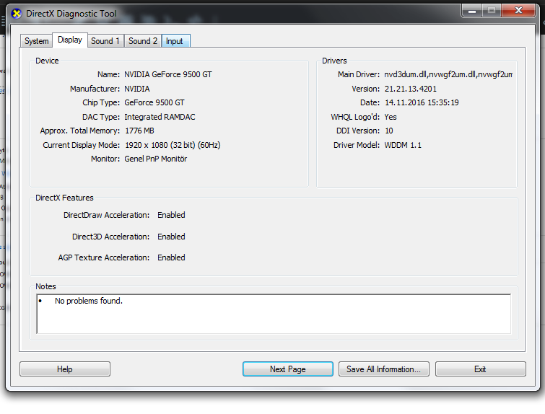545x414 pixels.
Task: Click the 'WHQL Logo'd:' label
Action: tap(355, 117)
